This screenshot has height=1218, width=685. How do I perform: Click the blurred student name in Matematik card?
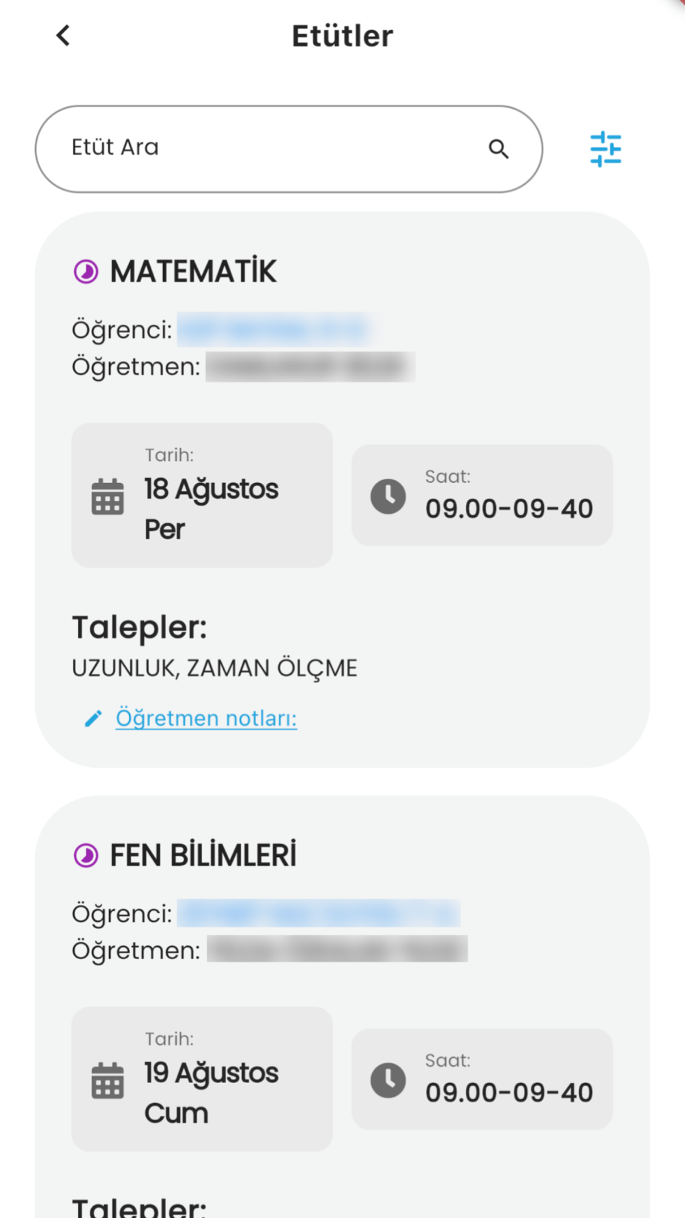[x=274, y=330]
